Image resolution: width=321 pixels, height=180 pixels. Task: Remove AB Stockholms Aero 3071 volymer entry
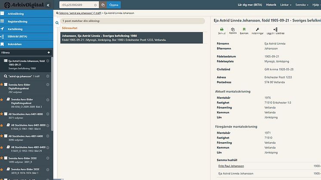click(x=48, y=114)
